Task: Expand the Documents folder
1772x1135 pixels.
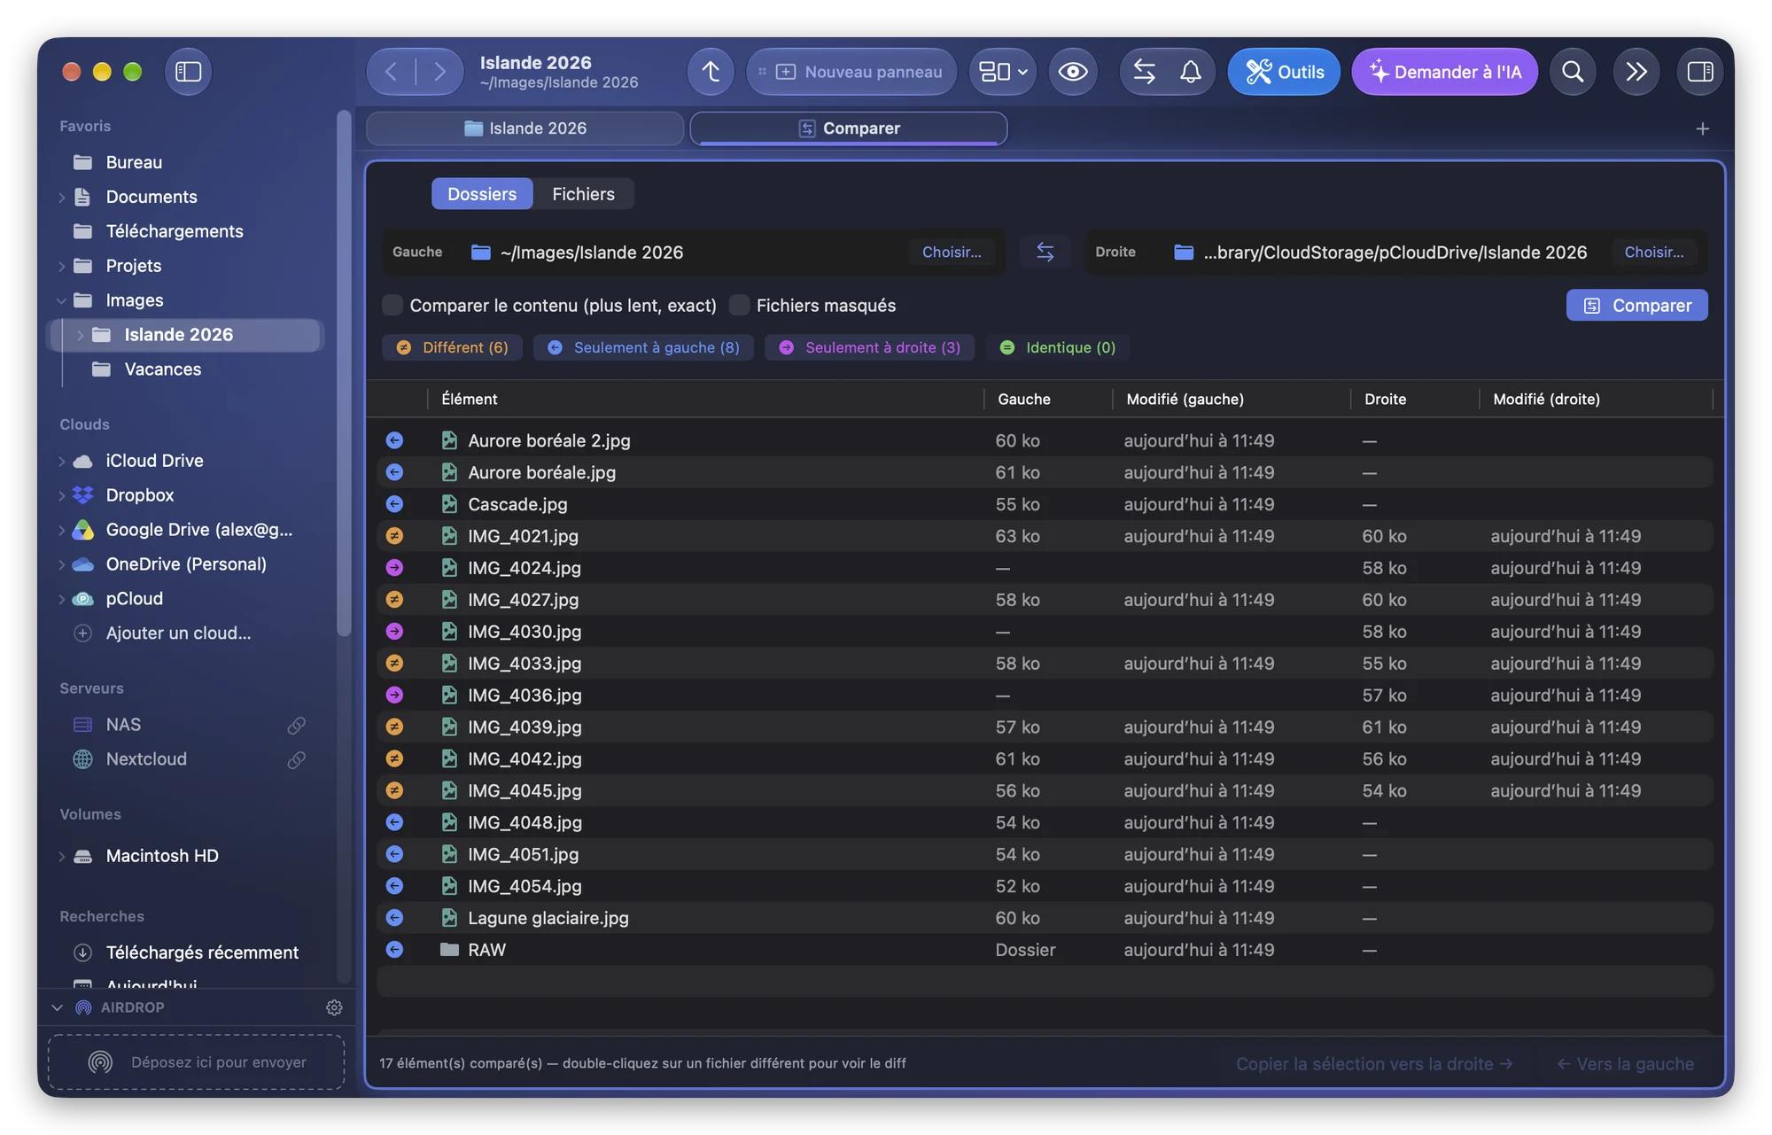Action: (x=62, y=198)
